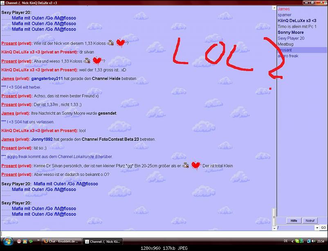
Task: Select user James in the user list
Action: point(283,9)
